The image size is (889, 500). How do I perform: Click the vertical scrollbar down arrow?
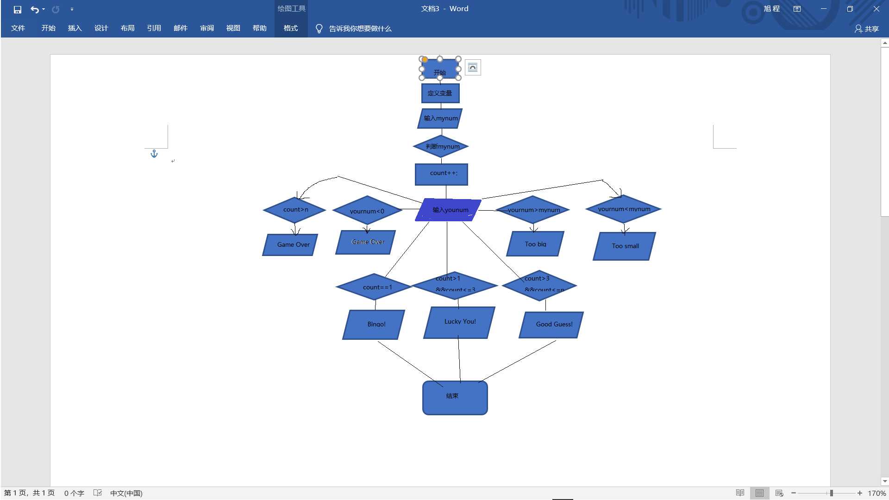[x=885, y=481]
